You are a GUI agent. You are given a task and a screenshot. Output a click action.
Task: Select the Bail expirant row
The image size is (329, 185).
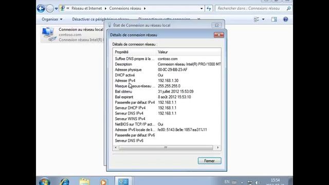(167, 97)
